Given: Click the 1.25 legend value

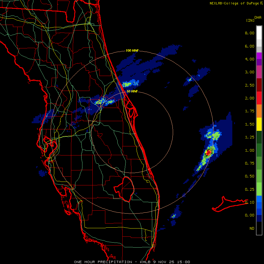Looking at the screenshot, I should coord(250,137).
